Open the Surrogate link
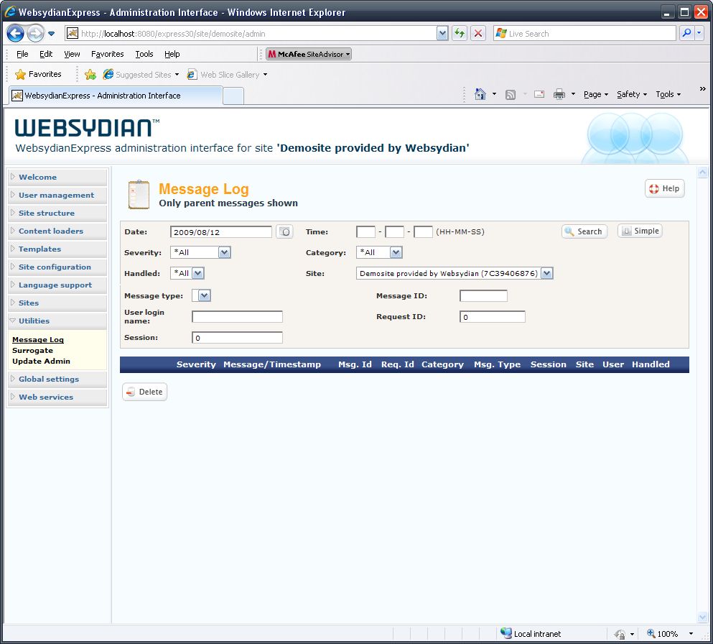This screenshot has width=713, height=644. tap(33, 351)
